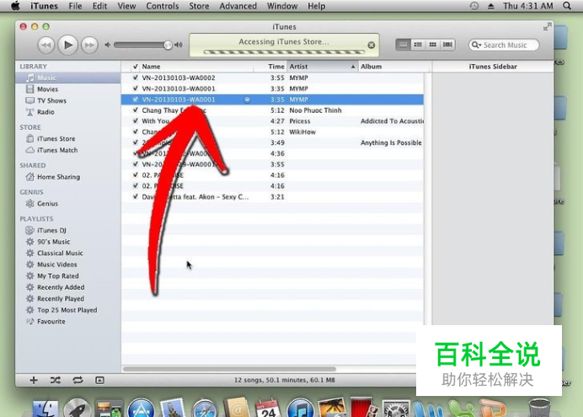Open Spotlight search in menu bar
583x417 pixels.
pyautogui.click(x=567, y=6)
